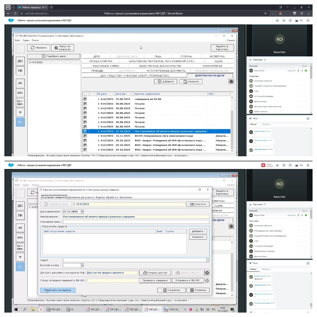Open the Дата вынесения date dropdown
Viewport: 317px width, 317px height.
82,211
